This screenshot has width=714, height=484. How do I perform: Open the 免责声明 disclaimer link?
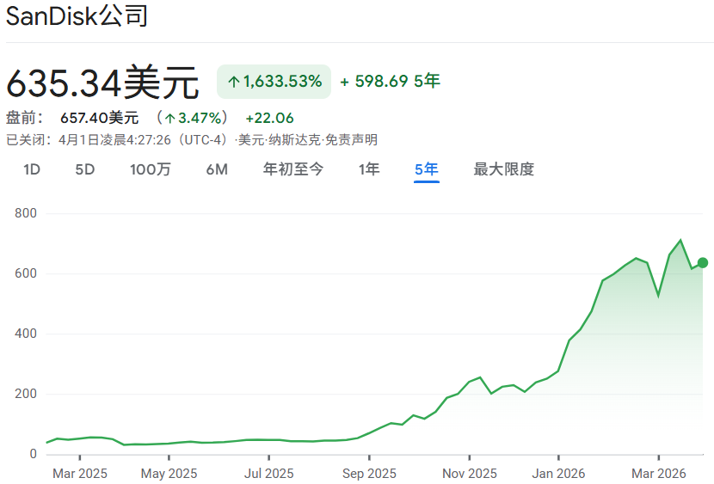351,139
